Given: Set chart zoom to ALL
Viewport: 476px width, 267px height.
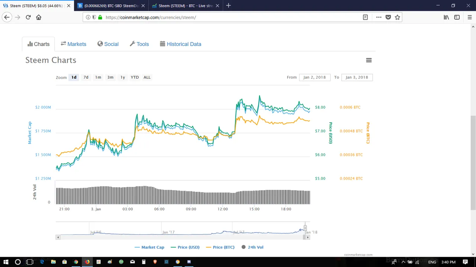Looking at the screenshot, I should pyautogui.click(x=147, y=77).
